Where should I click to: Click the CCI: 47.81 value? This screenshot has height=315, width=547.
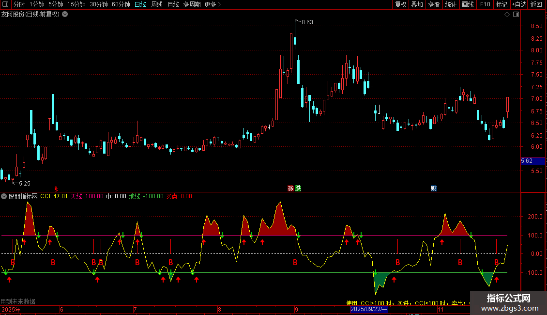click(x=54, y=196)
